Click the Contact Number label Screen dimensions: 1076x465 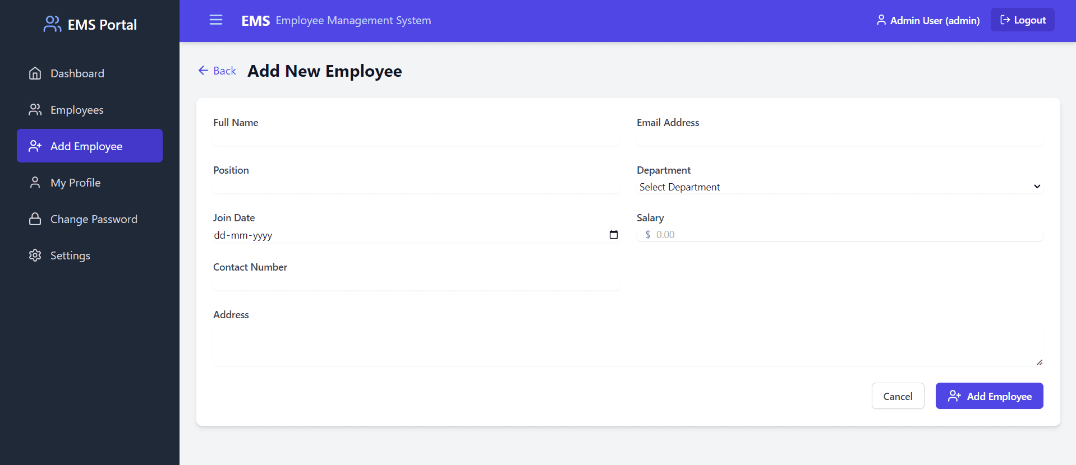(250, 267)
